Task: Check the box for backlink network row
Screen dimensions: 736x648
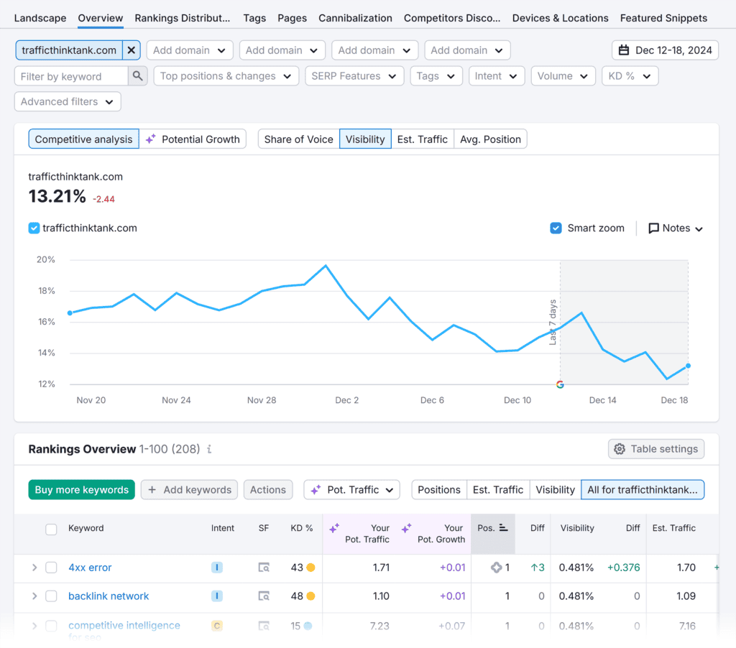Action: coord(51,596)
